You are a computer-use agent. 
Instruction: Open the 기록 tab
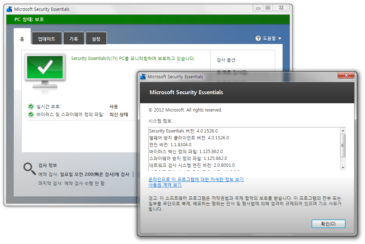(74, 38)
